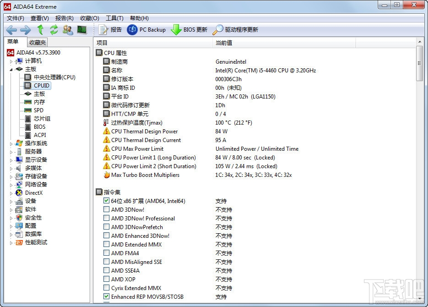Viewport: 428px width, 307px height.
Task: Start BIOS 更新 from toolbar
Action: (189, 29)
